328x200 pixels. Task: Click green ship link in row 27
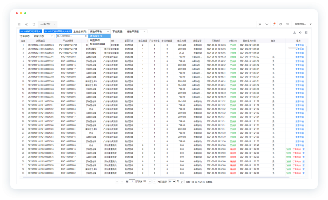[289, 149]
